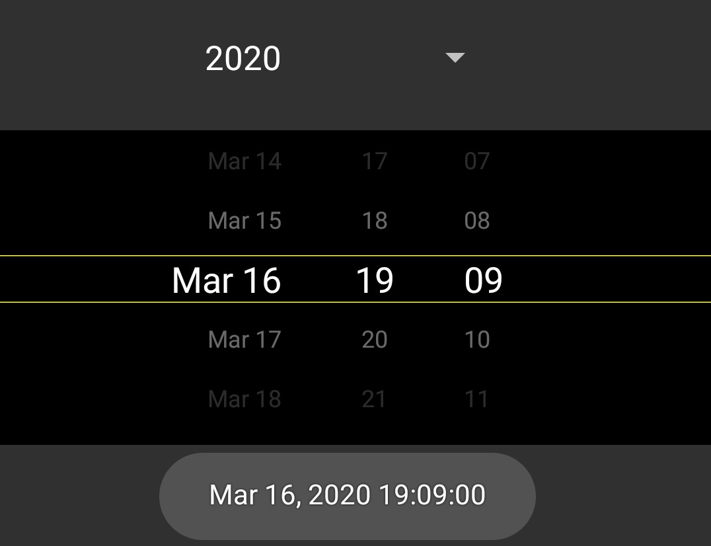This screenshot has width=711, height=546.
Task: Click the highlighted Mar 16 date
Action: (x=226, y=280)
